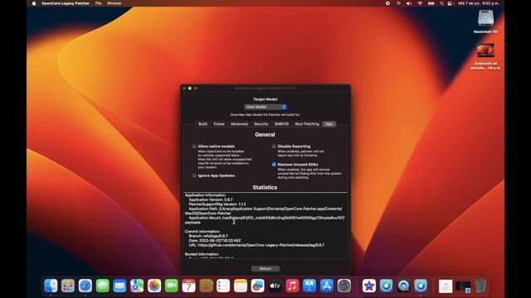
Task: Open Window menu
Action: coord(114,3)
